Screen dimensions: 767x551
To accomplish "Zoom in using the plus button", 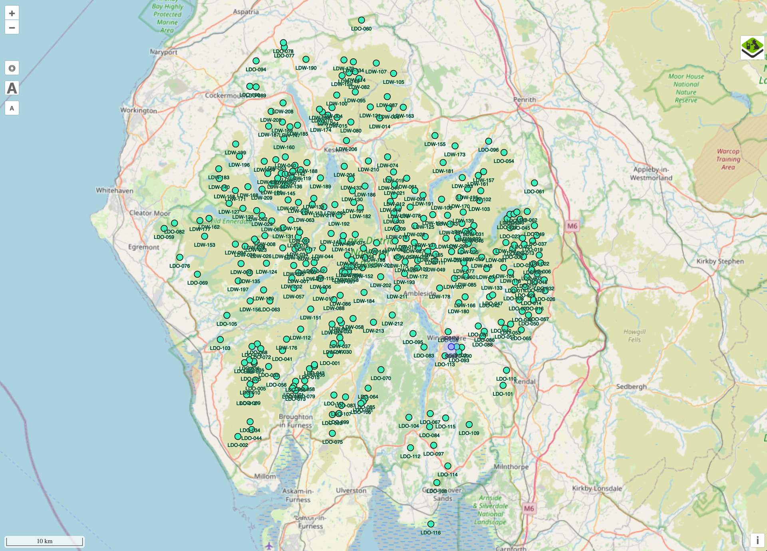I will [x=12, y=13].
